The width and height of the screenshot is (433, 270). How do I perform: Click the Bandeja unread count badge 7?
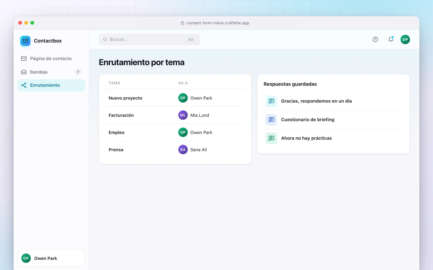[78, 72]
